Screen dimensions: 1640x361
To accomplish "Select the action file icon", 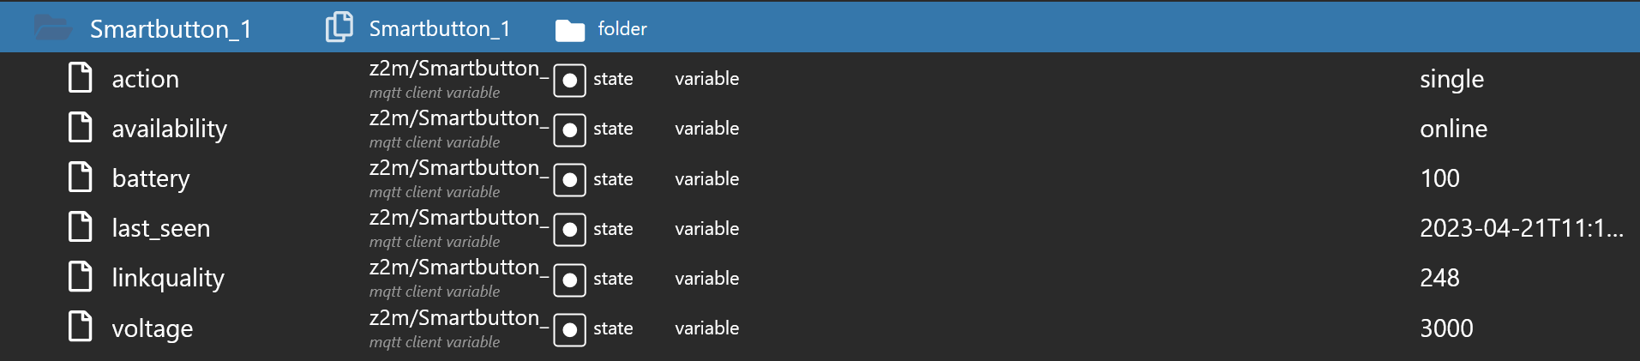I will coord(81,77).
